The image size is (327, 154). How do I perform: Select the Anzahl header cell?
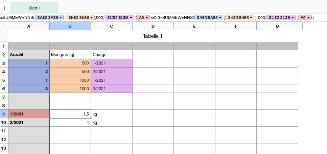[x=29, y=55]
